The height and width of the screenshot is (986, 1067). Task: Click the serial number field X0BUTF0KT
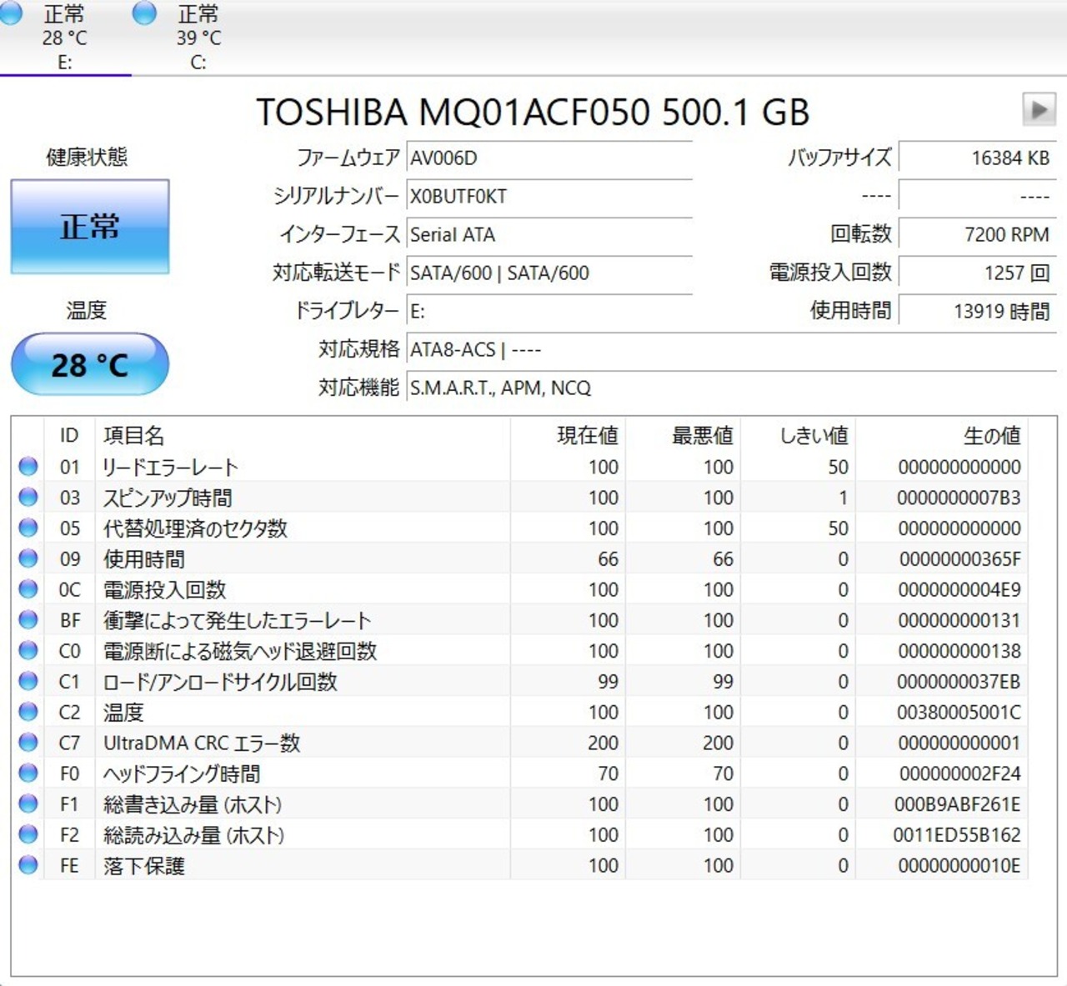[549, 197]
